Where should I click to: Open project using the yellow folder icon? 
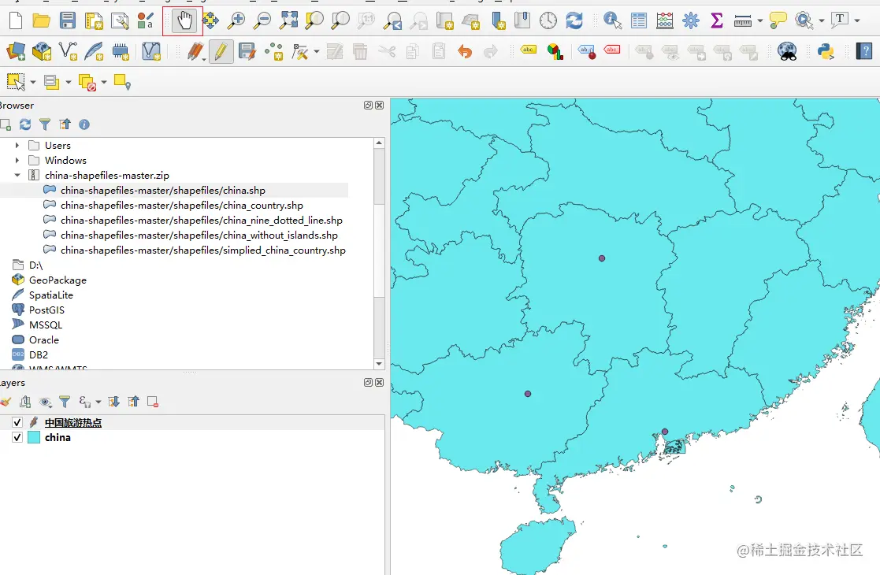41,20
